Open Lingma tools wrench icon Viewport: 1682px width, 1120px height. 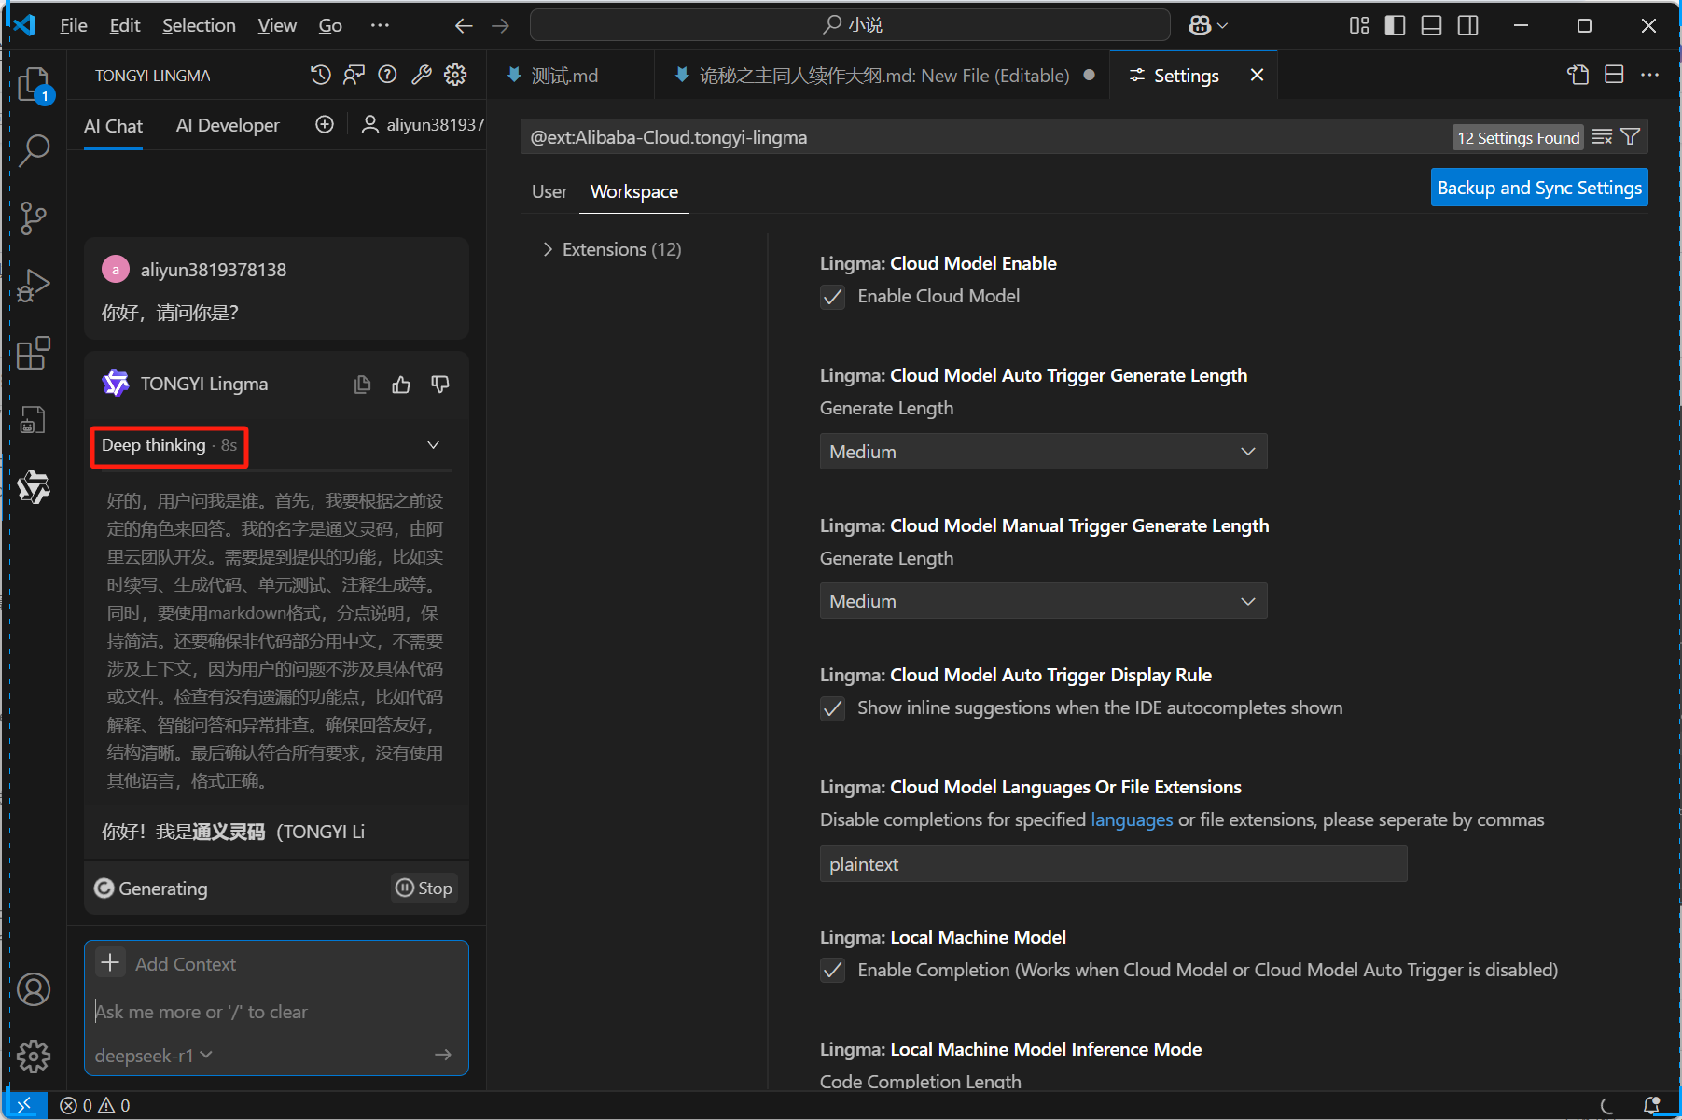coord(422,75)
